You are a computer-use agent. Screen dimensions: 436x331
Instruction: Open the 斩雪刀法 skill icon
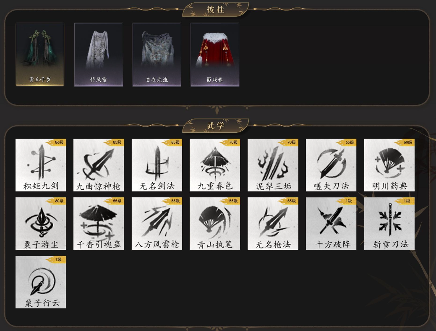tap(389, 224)
